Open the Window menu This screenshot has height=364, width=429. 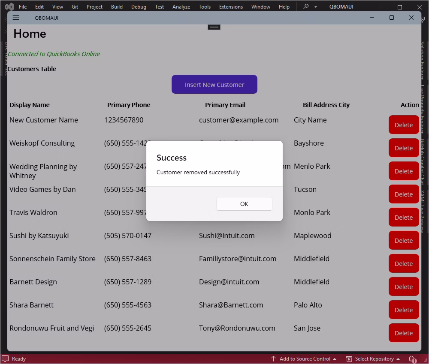pos(261,6)
